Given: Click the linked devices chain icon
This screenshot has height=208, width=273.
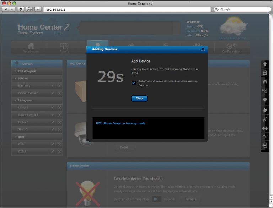Looking at the screenshot, I should [x=265, y=119].
